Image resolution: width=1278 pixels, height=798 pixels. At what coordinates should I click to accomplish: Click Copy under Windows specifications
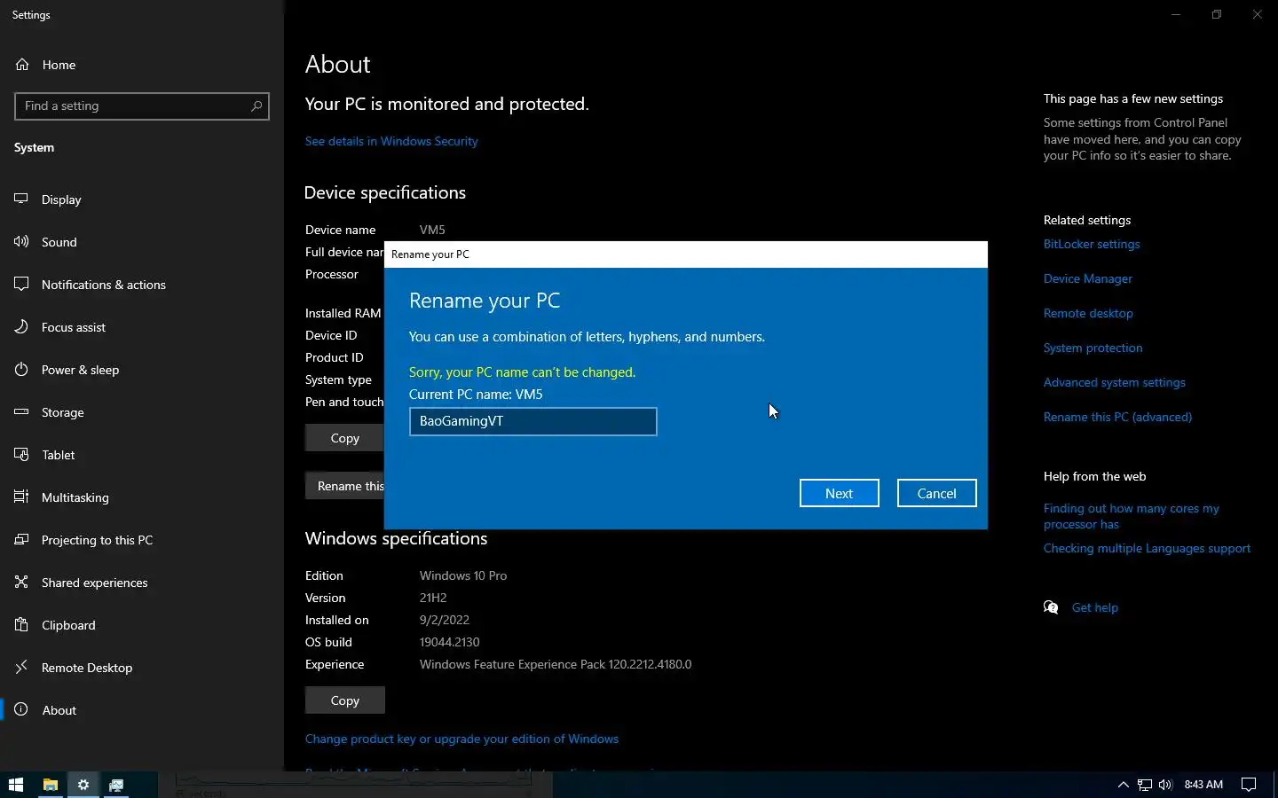344,700
